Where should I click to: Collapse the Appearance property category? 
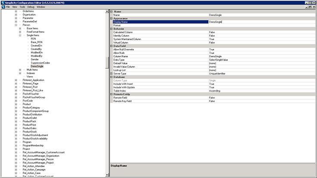click(x=111, y=19)
